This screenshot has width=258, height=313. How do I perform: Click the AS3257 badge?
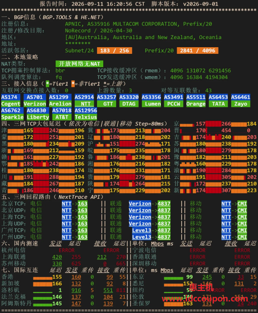click(107, 97)
